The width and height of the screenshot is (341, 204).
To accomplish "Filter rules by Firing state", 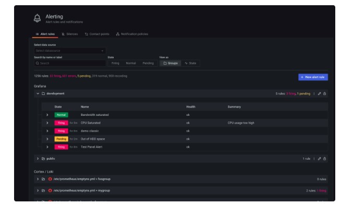I will (x=115, y=63).
